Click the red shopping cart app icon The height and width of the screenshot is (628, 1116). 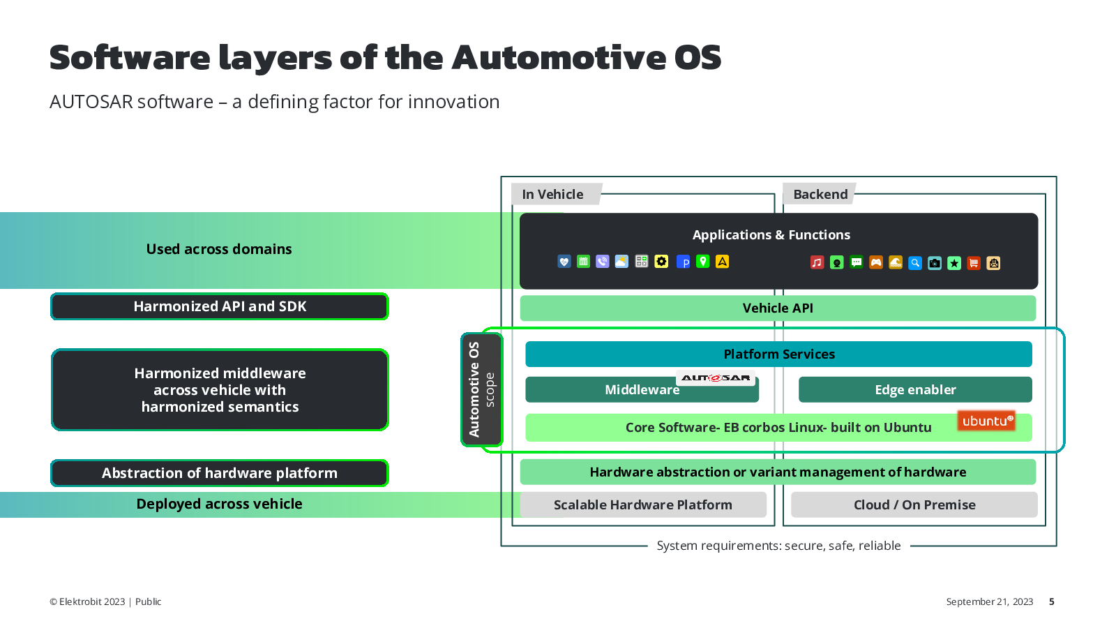point(974,263)
